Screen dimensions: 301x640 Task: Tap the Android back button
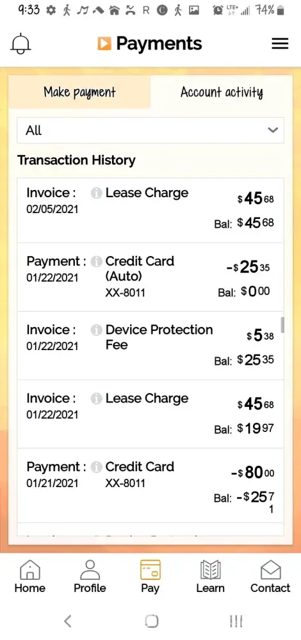68,621
